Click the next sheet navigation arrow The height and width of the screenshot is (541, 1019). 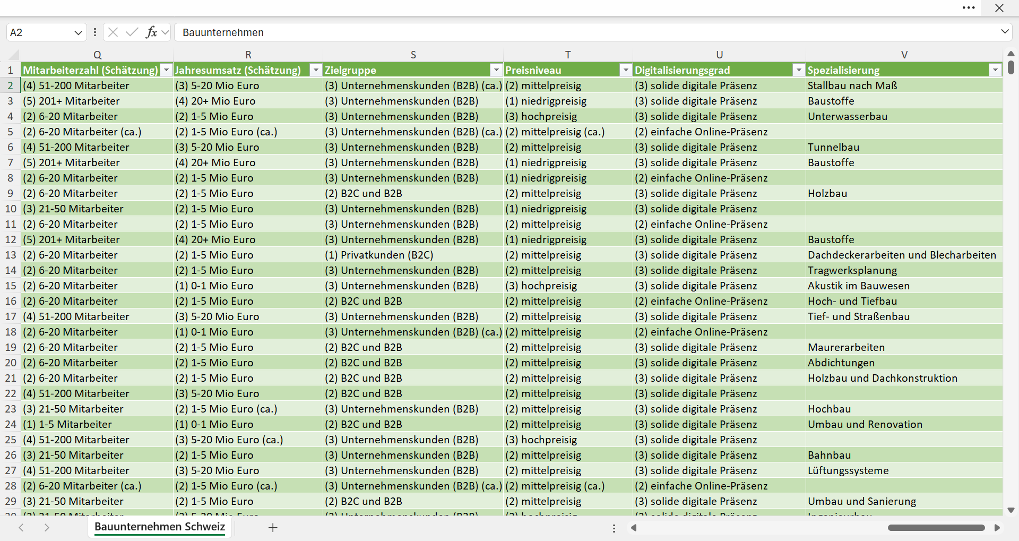[47, 528]
